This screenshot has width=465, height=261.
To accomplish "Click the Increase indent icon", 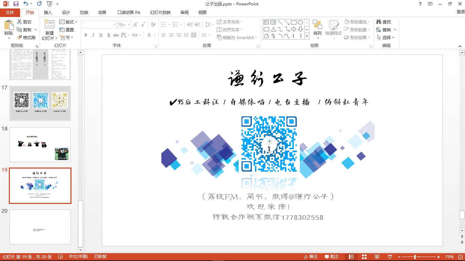I will pyautogui.click(x=198, y=25).
